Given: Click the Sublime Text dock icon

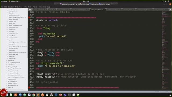Looking at the screenshot, I should [x=38, y=95].
